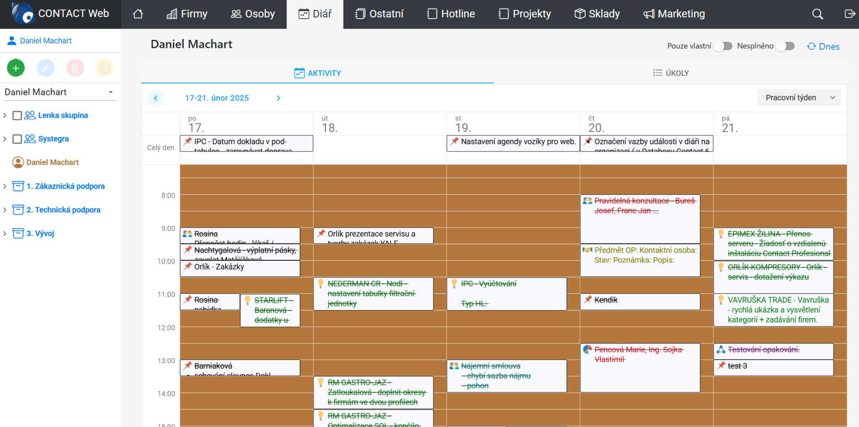Click the yellow image icon in sidebar

point(105,68)
